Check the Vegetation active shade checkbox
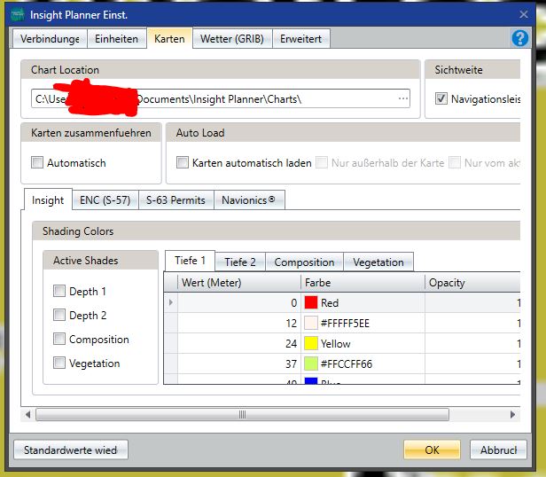The image size is (546, 477). (59, 363)
